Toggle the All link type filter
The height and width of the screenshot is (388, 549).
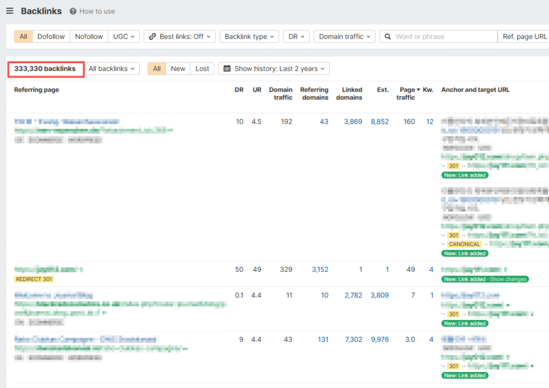23,36
